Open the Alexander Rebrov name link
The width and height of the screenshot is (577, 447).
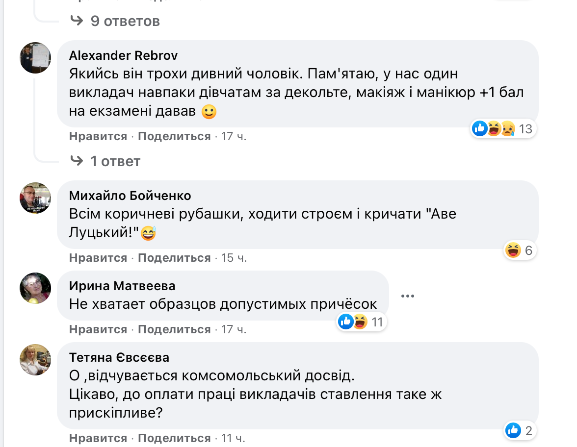coord(123,55)
